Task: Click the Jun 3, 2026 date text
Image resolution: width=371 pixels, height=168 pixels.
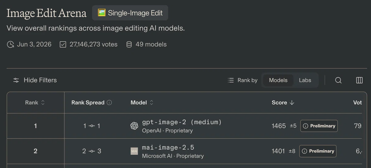Action: coord(34,45)
